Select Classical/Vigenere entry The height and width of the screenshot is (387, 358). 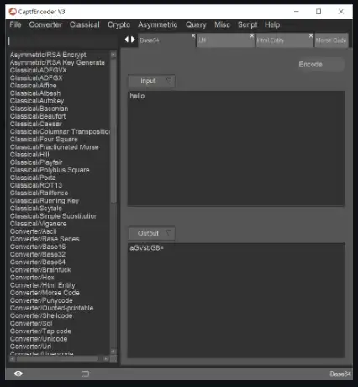coord(38,224)
